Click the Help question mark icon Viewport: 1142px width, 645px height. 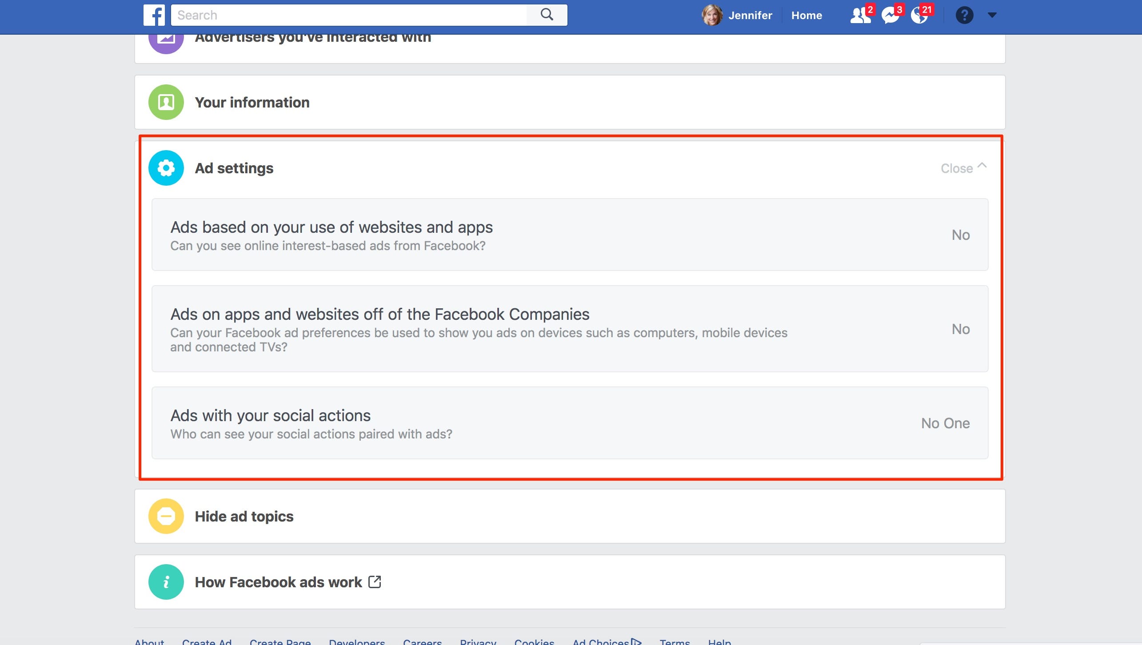pos(964,15)
